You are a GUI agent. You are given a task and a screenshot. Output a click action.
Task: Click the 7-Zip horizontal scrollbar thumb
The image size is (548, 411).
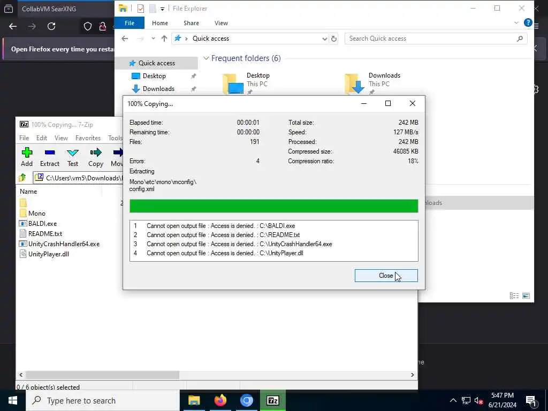click(102, 375)
